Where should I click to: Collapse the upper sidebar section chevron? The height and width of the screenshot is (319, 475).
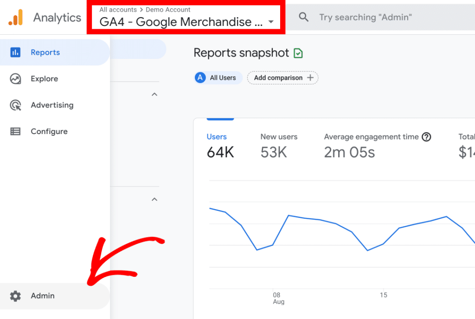(x=154, y=94)
